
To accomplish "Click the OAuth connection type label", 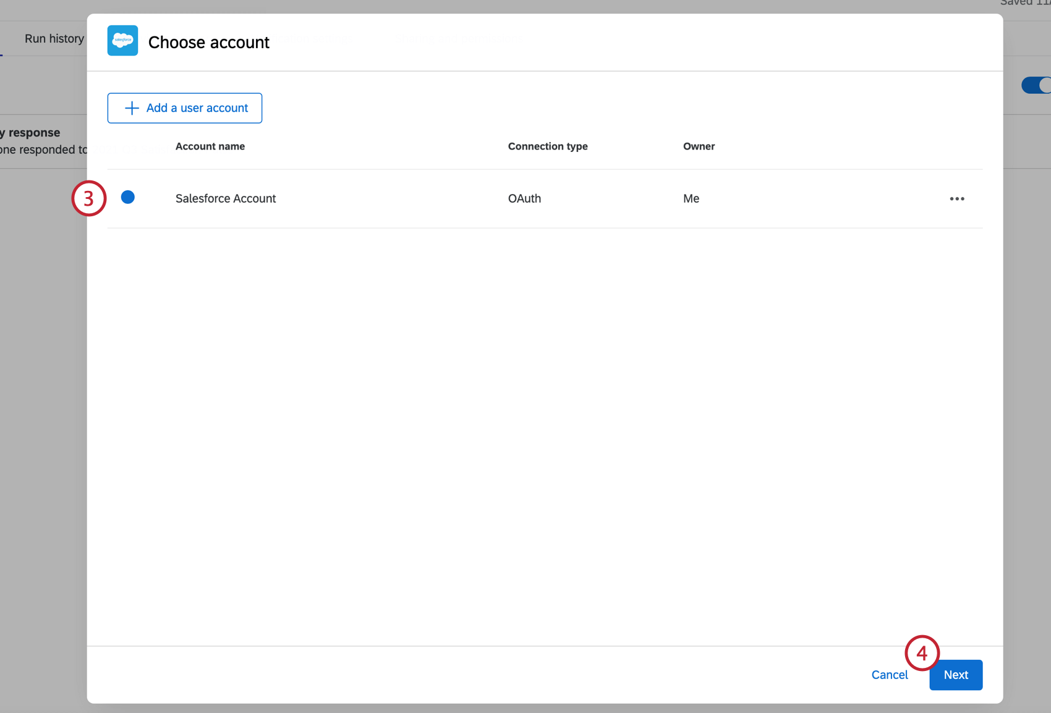I will click(524, 198).
